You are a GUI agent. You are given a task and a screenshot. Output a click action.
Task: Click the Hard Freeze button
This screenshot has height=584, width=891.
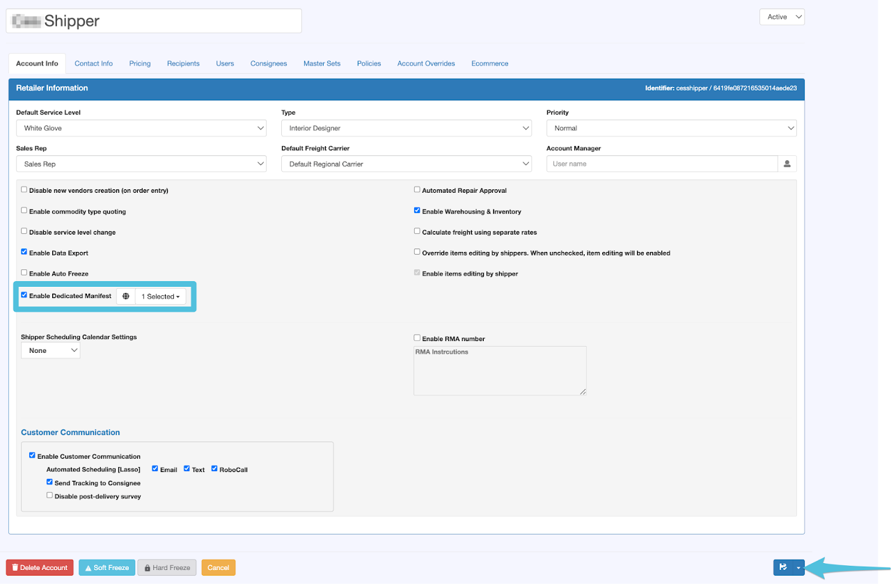point(167,567)
